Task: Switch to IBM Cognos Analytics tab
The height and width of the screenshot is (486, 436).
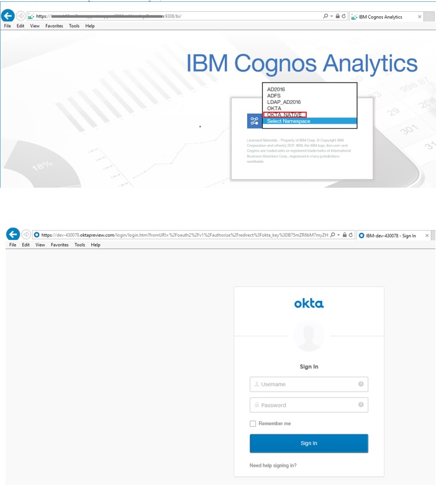Action: [x=386, y=17]
